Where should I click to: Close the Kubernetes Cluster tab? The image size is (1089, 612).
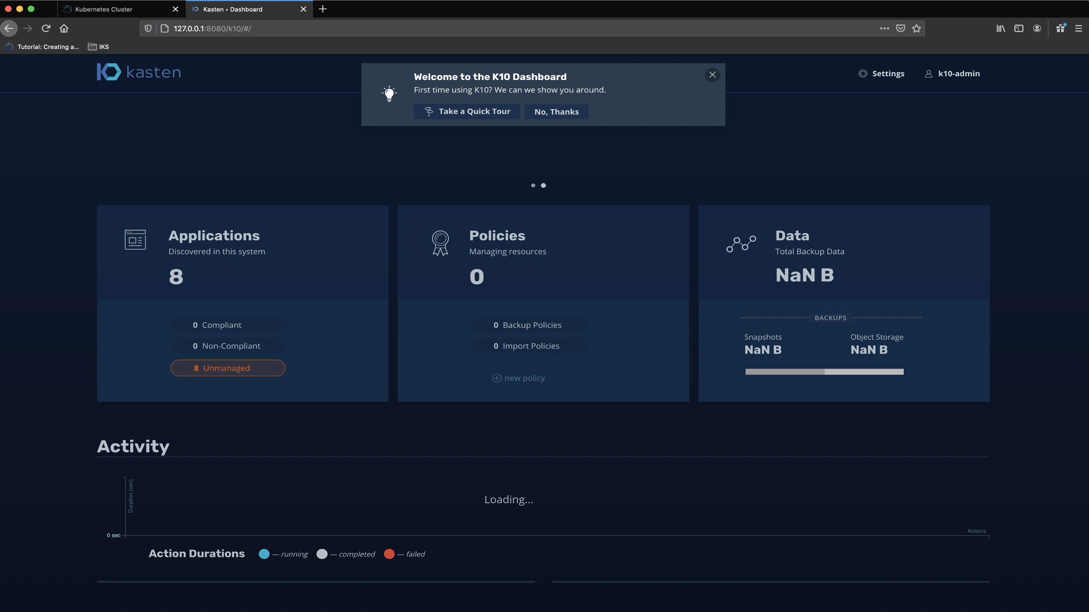[x=175, y=9]
